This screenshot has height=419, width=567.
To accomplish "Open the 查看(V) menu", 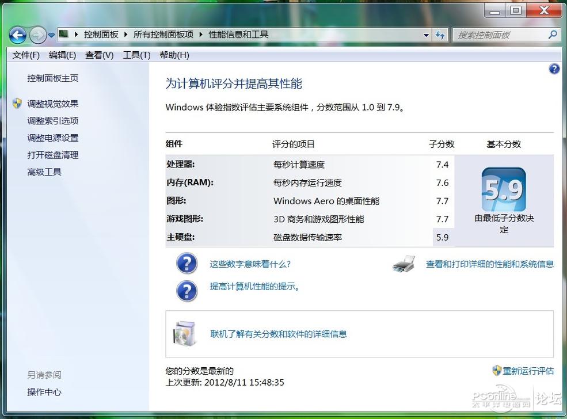I will point(99,55).
